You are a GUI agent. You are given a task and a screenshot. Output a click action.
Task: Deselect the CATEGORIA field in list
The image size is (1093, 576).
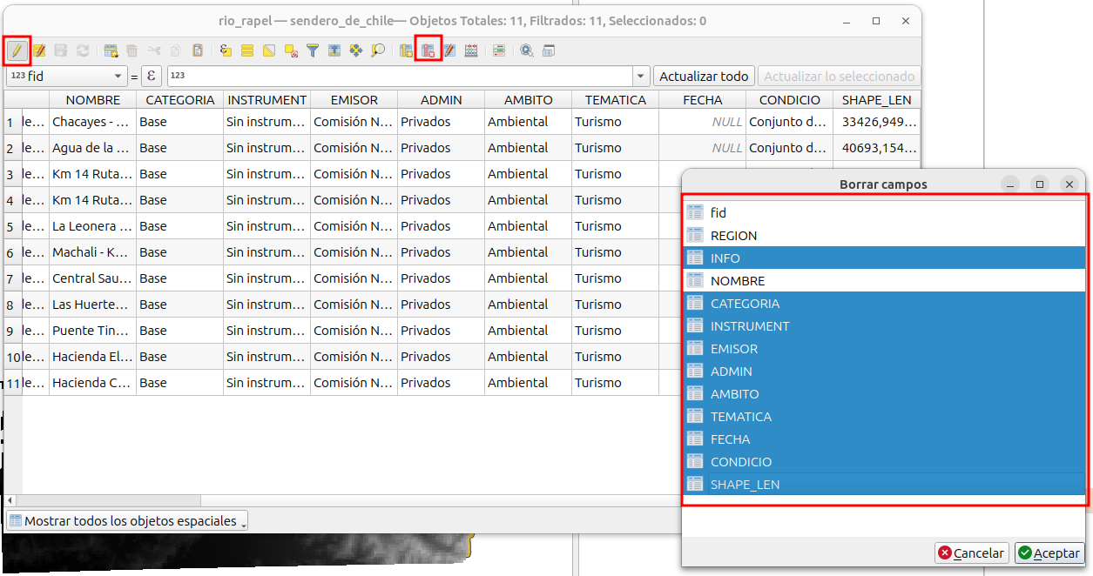(x=745, y=304)
